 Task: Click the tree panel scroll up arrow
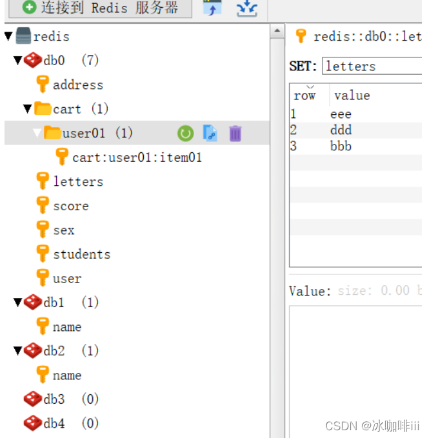[x=277, y=31]
